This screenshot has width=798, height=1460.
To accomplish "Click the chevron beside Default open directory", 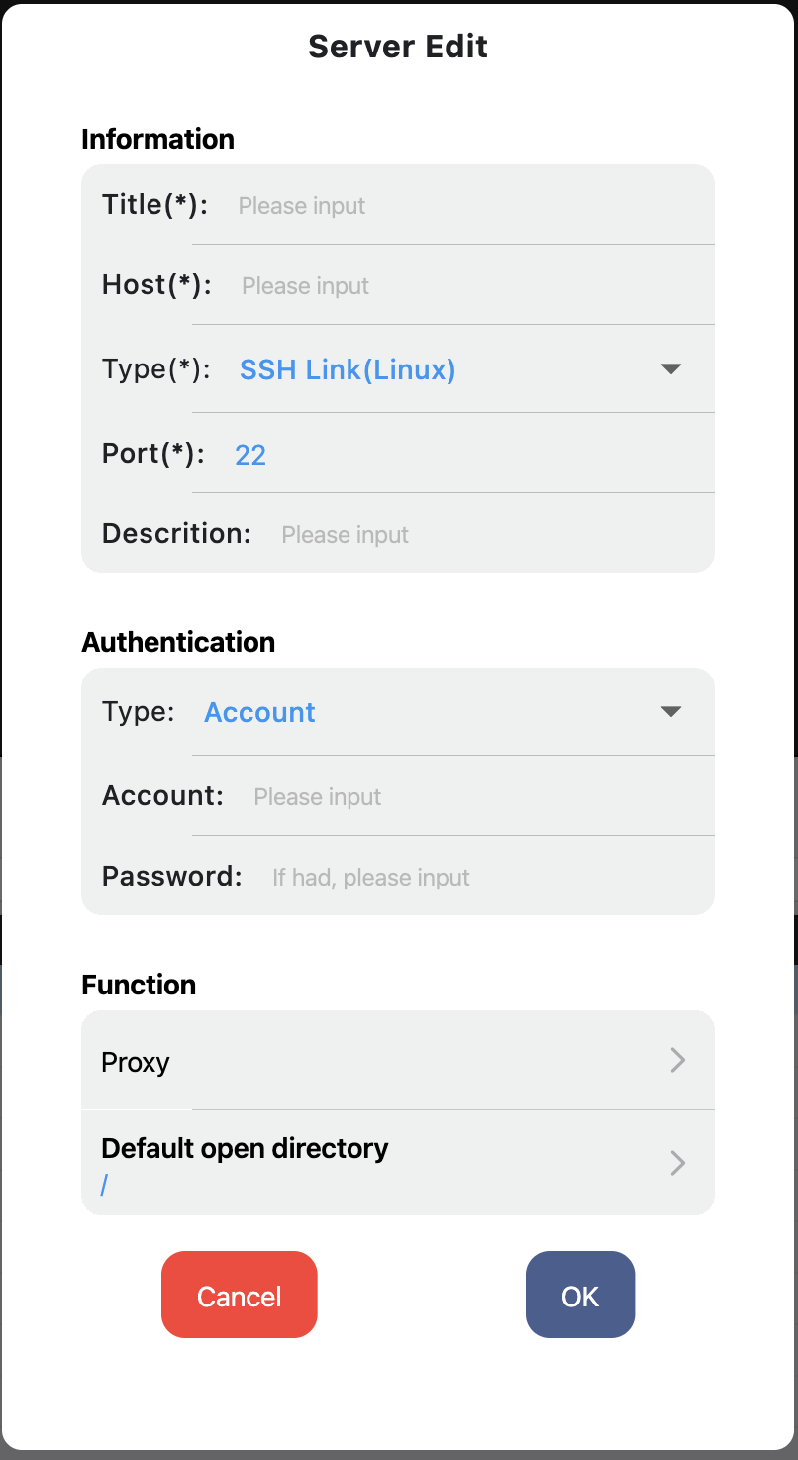I will (x=678, y=1163).
